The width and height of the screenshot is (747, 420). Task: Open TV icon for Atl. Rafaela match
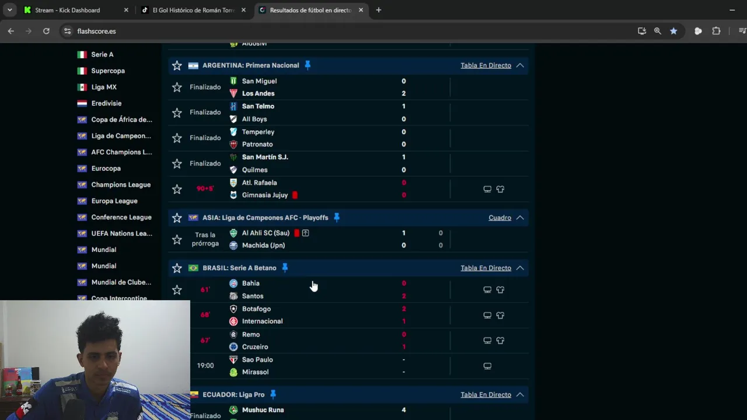point(487,189)
